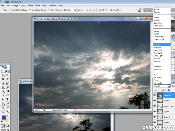This screenshot has height=131, width=175.
Task: Open the Image menu
Action: point(15,5)
